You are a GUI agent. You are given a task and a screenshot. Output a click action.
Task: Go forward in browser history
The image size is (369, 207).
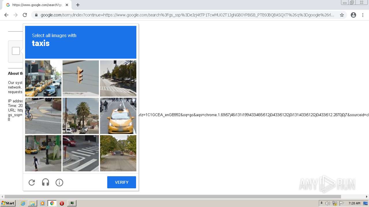(16, 15)
